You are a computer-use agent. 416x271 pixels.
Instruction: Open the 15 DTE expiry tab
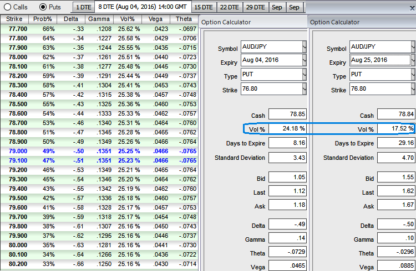click(x=204, y=8)
